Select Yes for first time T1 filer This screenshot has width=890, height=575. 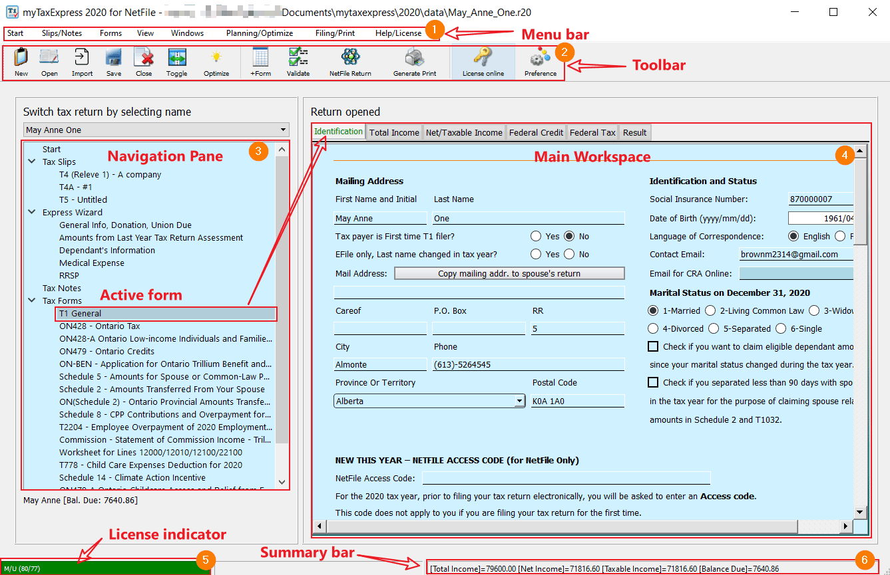[x=536, y=236]
